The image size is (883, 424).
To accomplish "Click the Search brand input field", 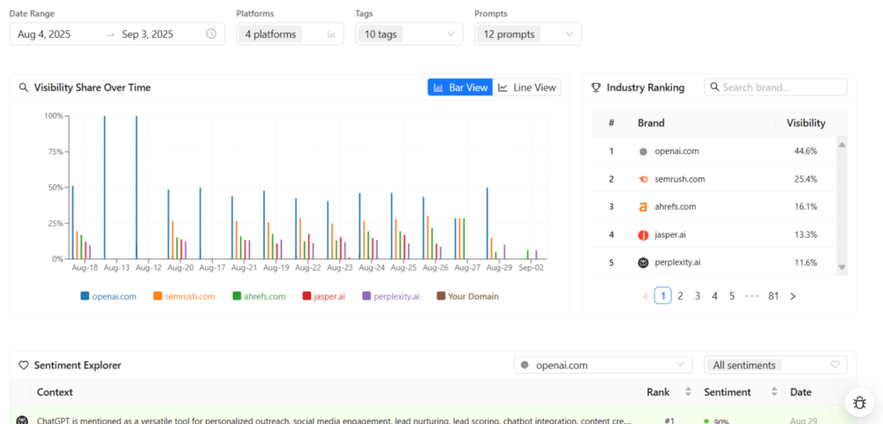I will pyautogui.click(x=775, y=87).
